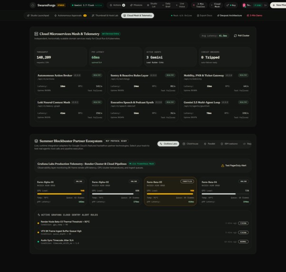The height and width of the screenshot is (272, 286).
Task: Click the 0 Tripped circuit breakers value
Action: pos(210,57)
